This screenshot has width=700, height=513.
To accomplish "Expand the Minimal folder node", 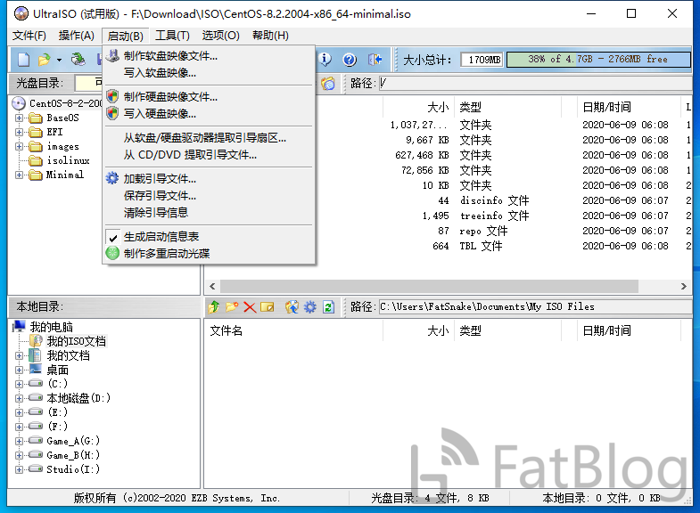I will tap(19, 175).
